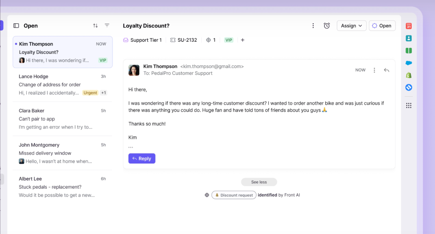Open the Salesforce cloud integration icon

[x=409, y=63]
